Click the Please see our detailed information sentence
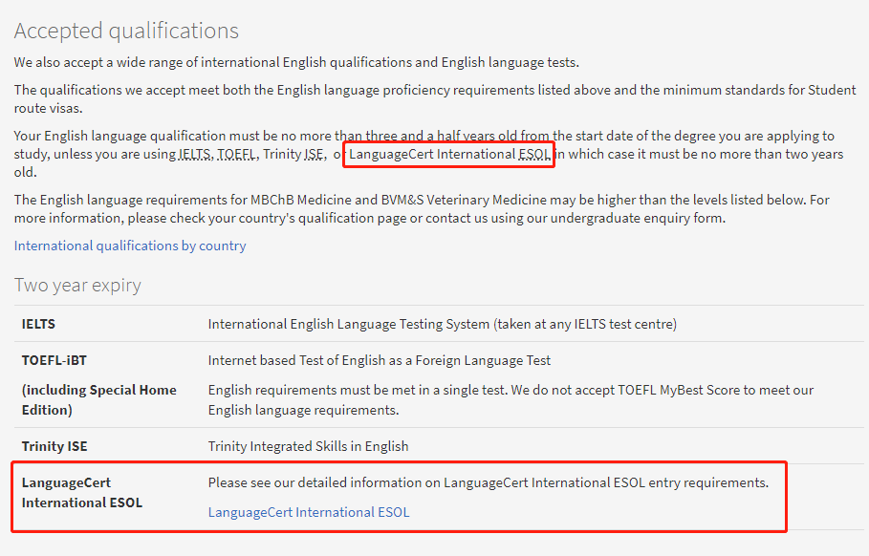The image size is (869, 556). (x=489, y=482)
